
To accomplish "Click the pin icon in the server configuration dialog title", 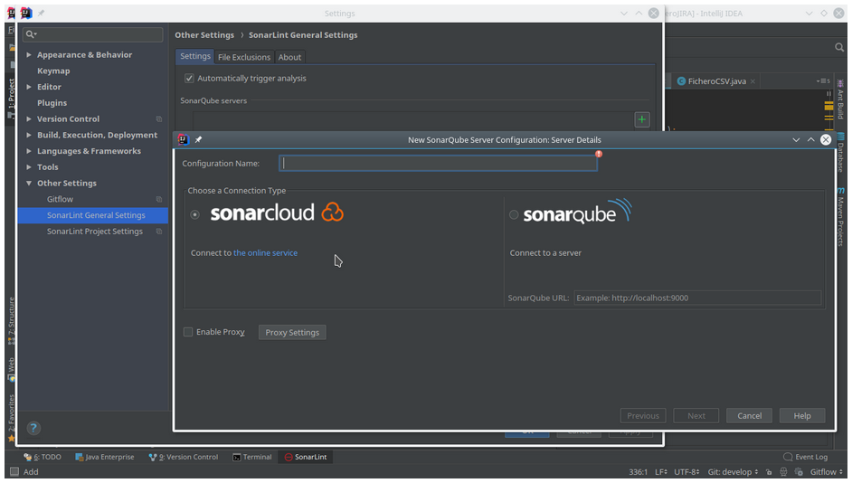I will point(198,139).
